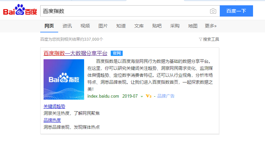Open the 知道 tab

[x=121, y=26]
